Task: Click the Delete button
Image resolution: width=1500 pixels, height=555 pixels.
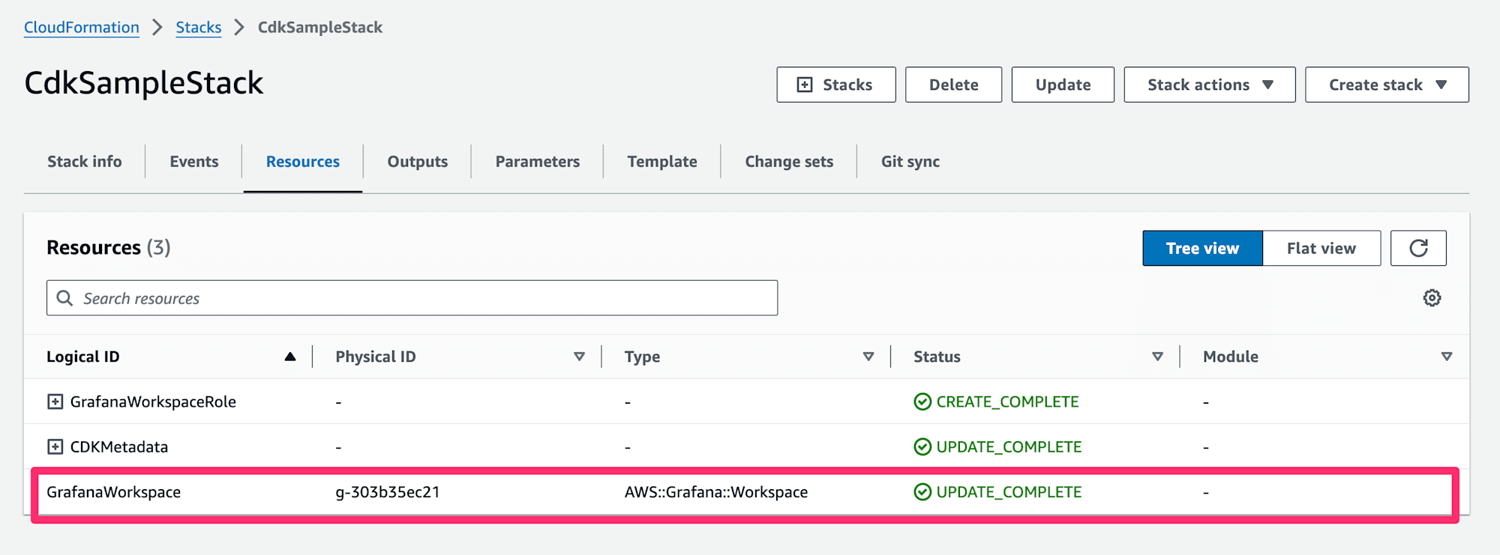Action: (953, 85)
